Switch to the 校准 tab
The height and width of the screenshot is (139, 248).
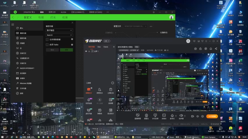(x=65, y=17)
